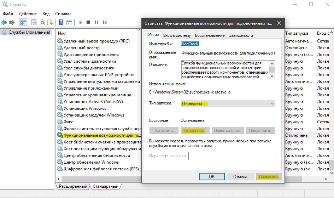
Task: Toggle the console tree toolbar icon
Action: (x=23, y=22)
